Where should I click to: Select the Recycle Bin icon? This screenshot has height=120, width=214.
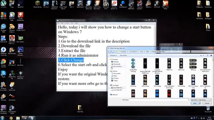(208, 110)
